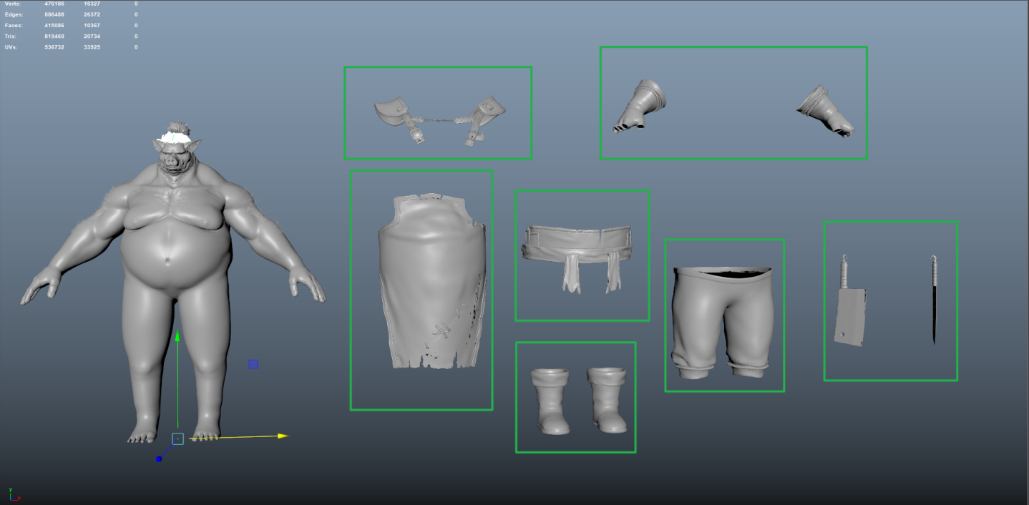Click the green Y-axis move arrow
Viewport: 1029px width, 505px height.
tap(177, 336)
